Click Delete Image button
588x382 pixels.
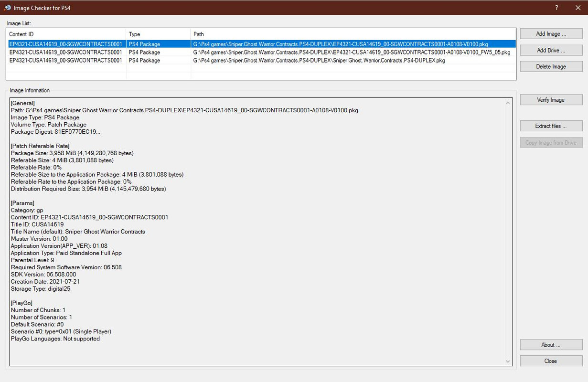point(551,66)
